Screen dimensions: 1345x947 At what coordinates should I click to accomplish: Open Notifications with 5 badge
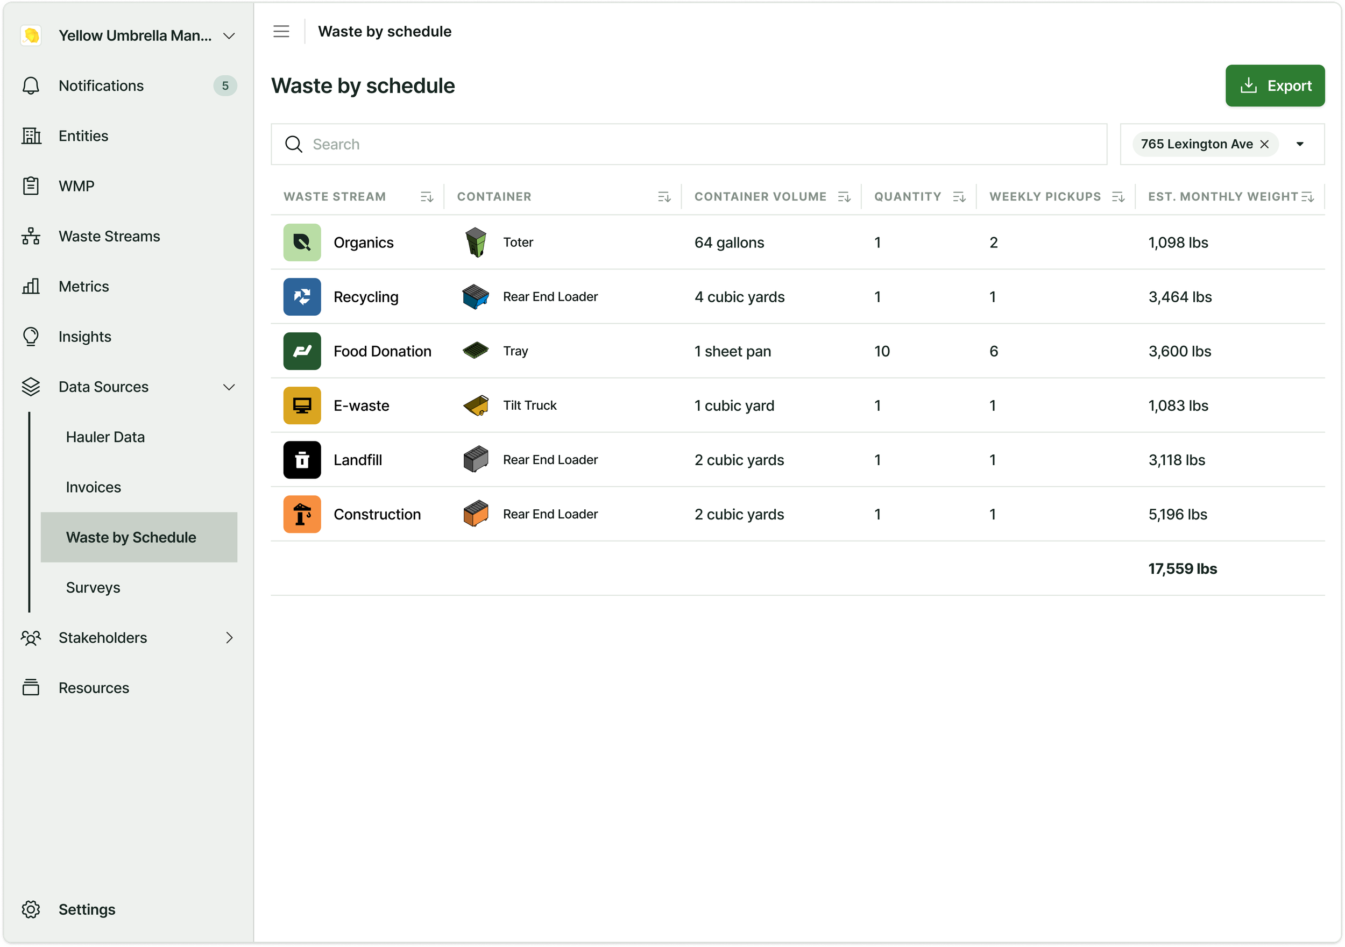[x=101, y=86]
